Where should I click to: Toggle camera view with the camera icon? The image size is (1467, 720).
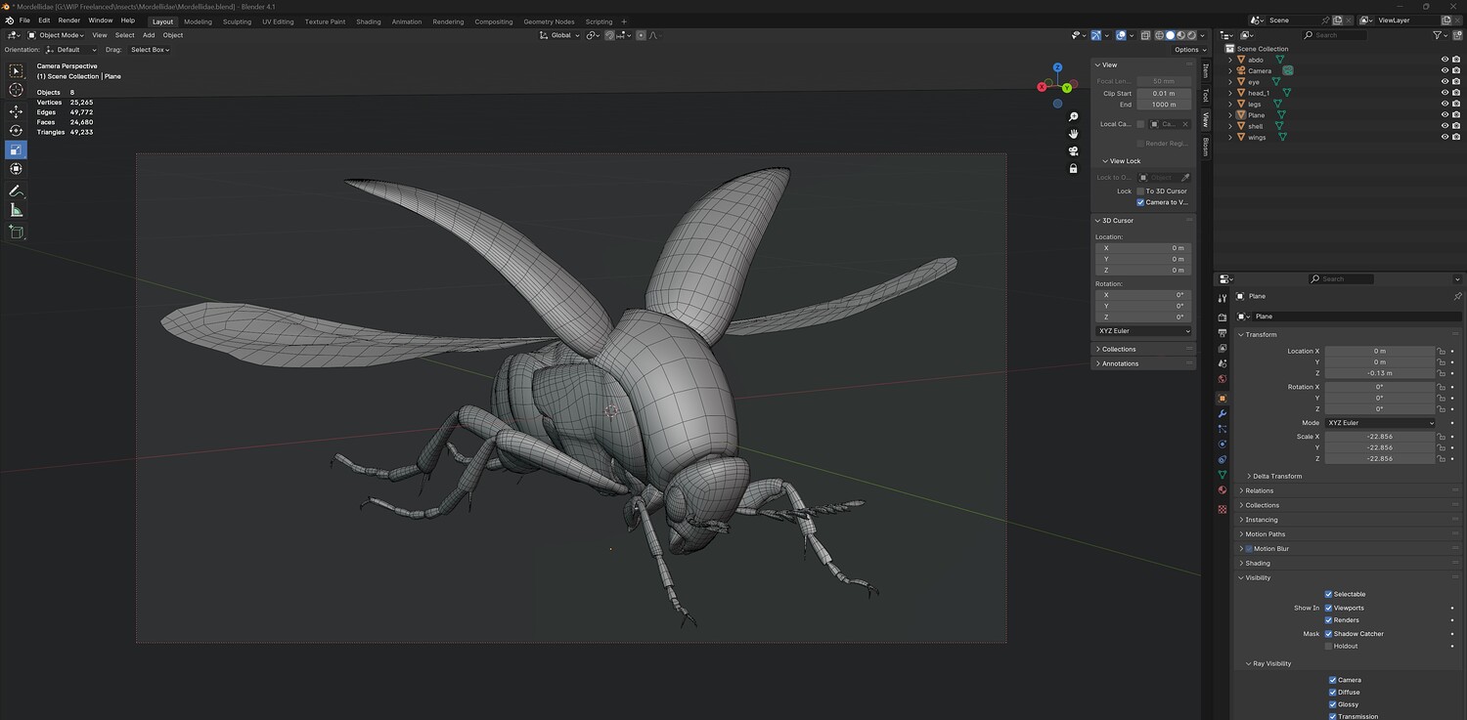(x=1073, y=150)
